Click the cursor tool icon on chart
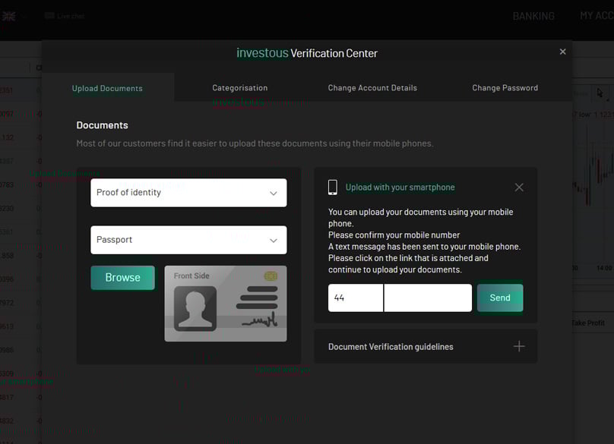Image resolution: width=614 pixels, height=444 pixels. click(600, 93)
